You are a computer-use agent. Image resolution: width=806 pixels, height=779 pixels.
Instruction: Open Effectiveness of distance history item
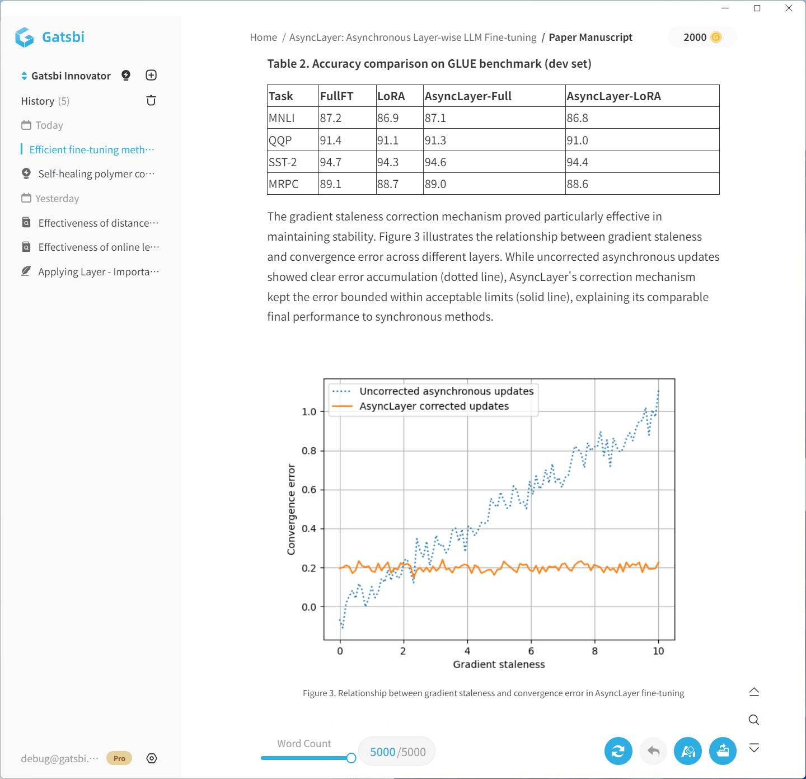[98, 223]
